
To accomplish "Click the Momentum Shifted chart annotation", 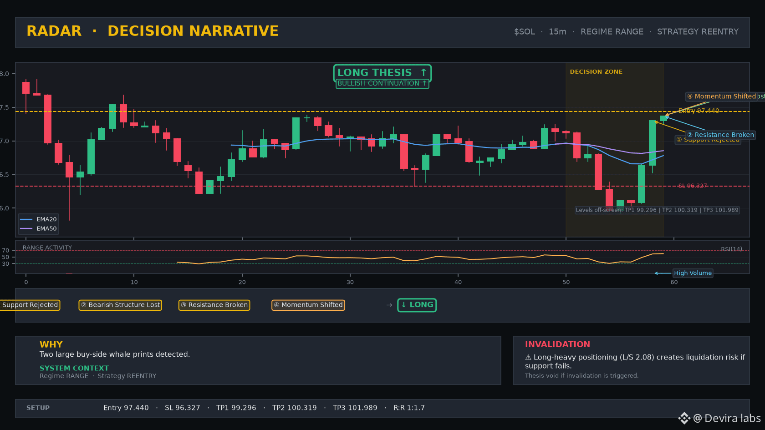I will point(725,96).
